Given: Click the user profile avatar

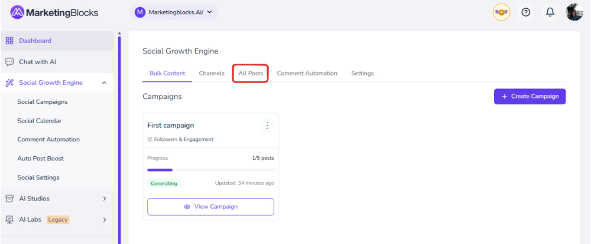Looking at the screenshot, I should [x=574, y=12].
